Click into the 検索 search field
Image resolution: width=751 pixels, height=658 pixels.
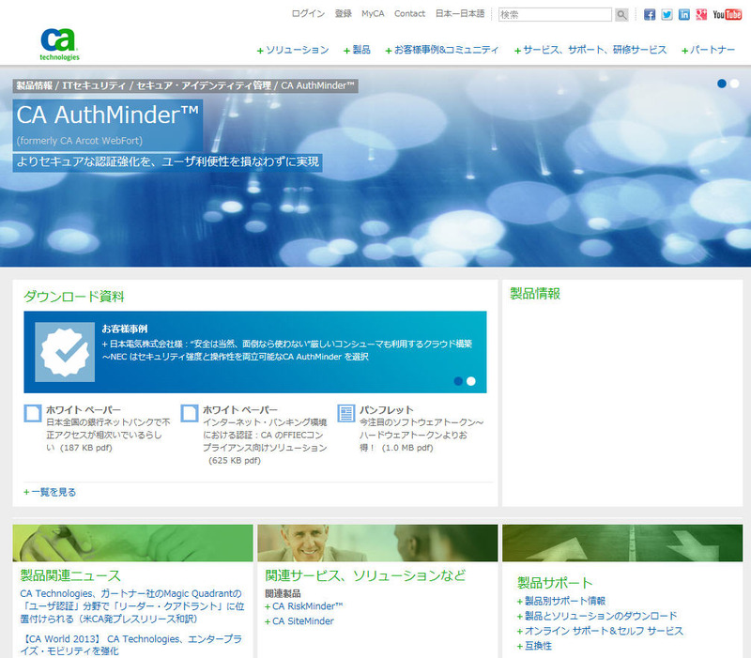point(555,15)
